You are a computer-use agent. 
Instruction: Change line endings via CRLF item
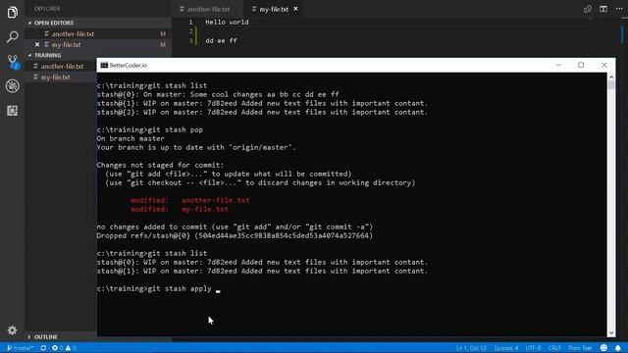coord(554,348)
